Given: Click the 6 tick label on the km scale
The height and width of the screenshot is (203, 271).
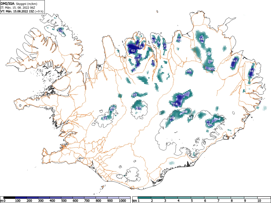Looking at the screenshot, I should click(205, 201).
